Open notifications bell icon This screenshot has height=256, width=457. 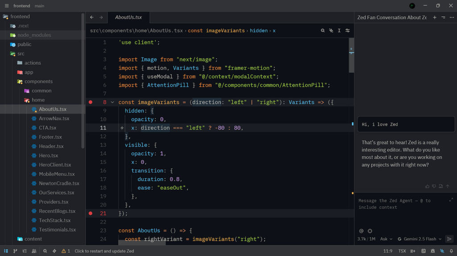452,251
